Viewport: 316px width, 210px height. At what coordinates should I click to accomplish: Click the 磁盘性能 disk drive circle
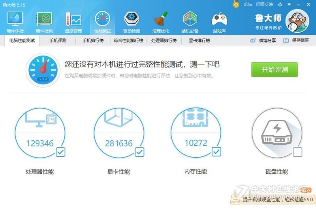(x=277, y=133)
